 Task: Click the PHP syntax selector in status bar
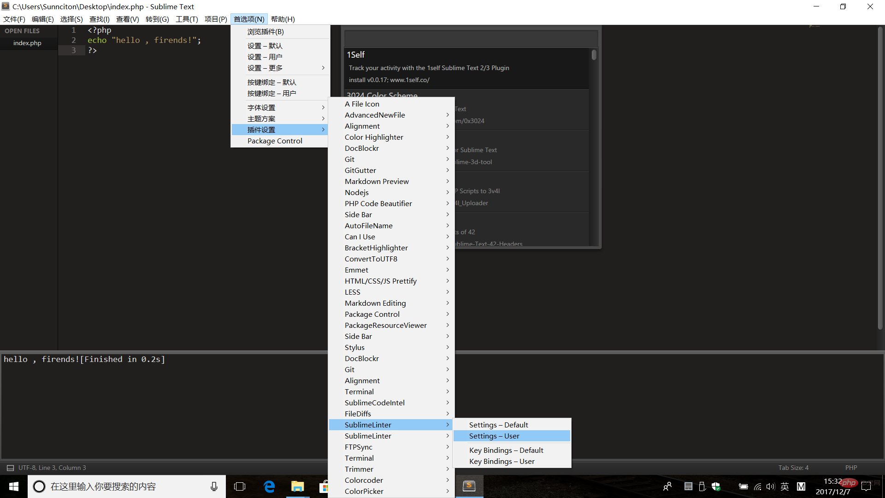pos(851,468)
